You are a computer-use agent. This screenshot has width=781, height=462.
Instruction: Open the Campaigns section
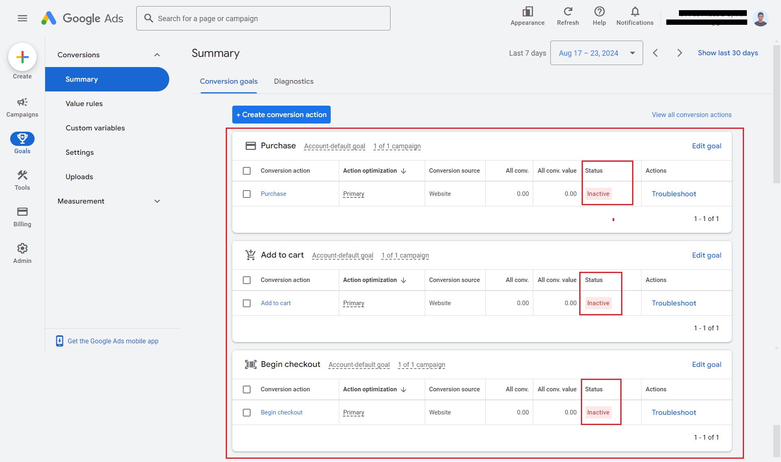click(22, 107)
